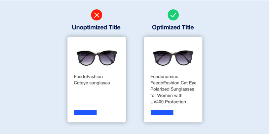
Task: Click the "FeedoFashion" text in the left card
Action: pos(88,77)
